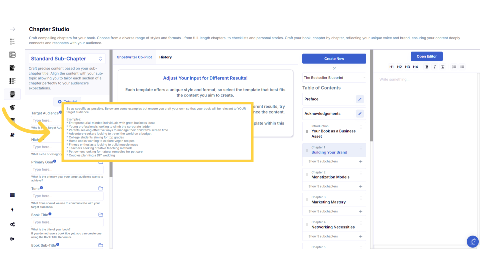The width and height of the screenshot is (480, 270).
Task: Edit the Acknowledgements entry pencil icon
Action: pos(360,114)
